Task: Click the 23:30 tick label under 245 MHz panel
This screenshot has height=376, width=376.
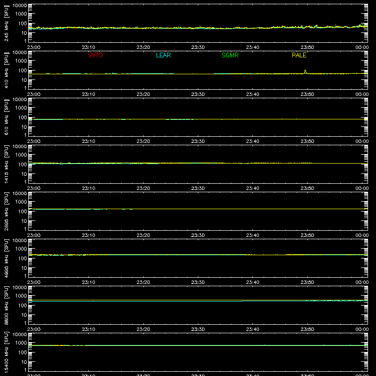Action: click(x=198, y=47)
